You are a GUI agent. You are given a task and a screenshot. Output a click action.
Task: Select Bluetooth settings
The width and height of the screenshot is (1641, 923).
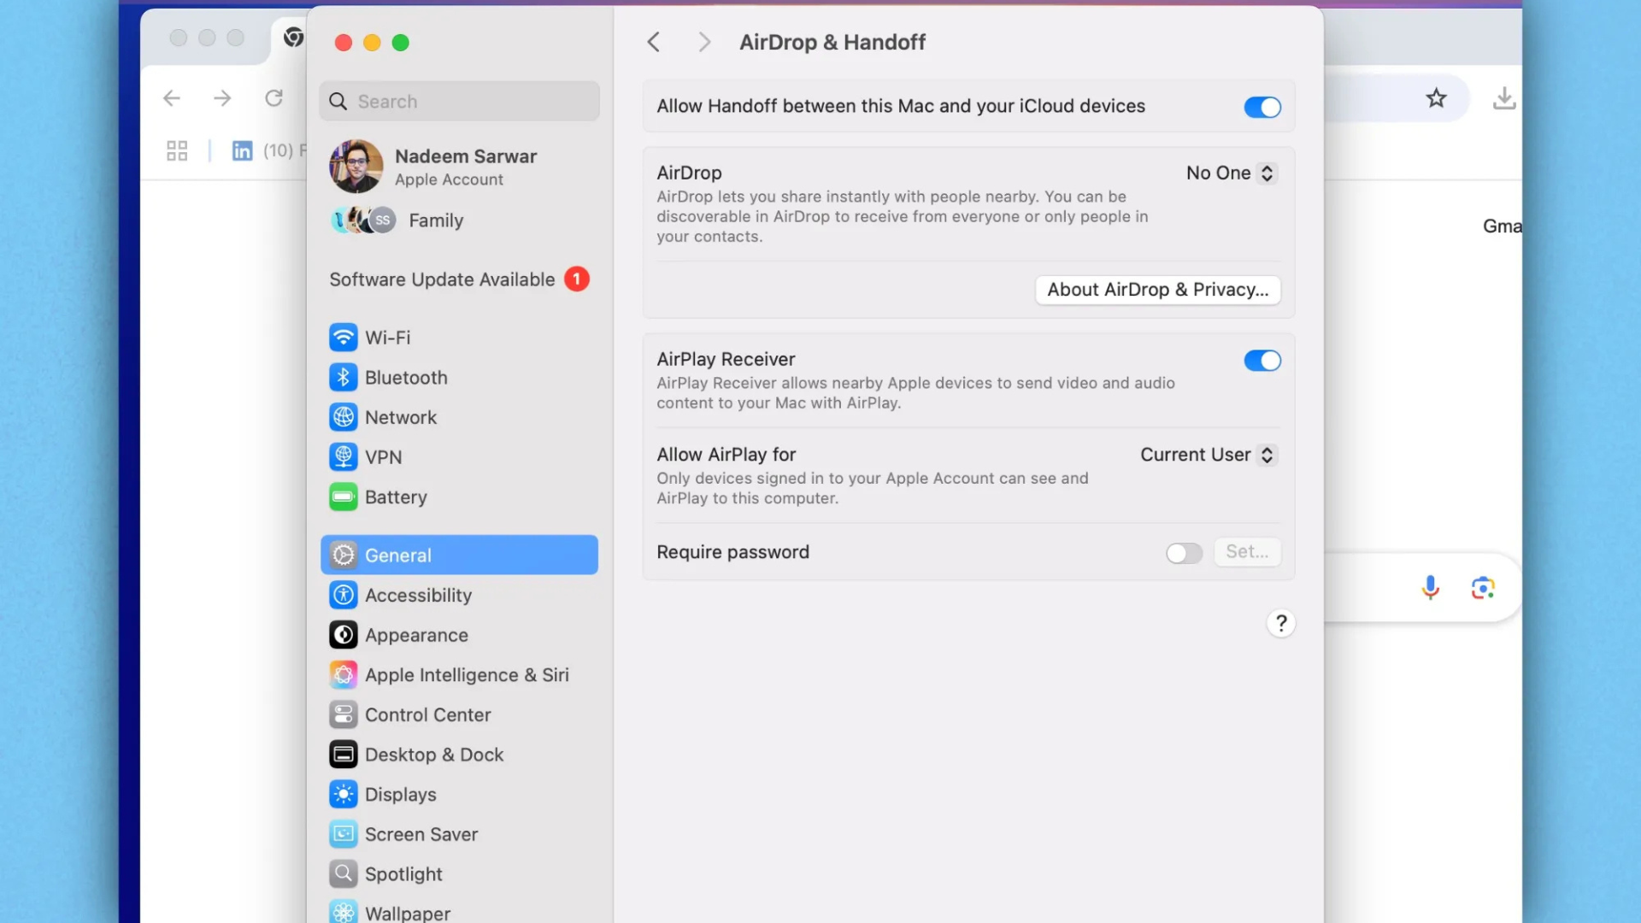406,377
